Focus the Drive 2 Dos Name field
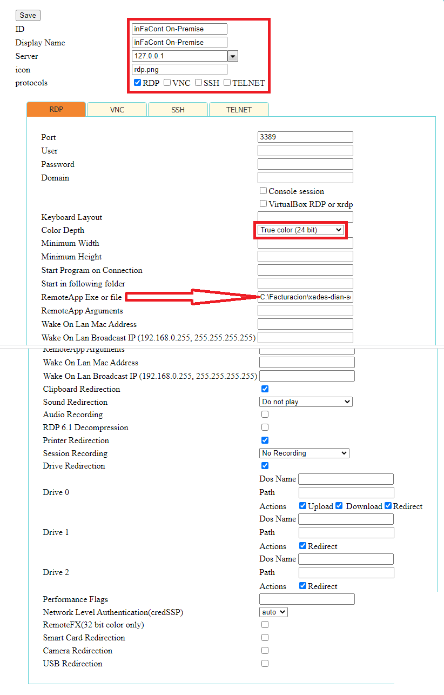Viewport: 444px width, 695px height. pyautogui.click(x=346, y=559)
